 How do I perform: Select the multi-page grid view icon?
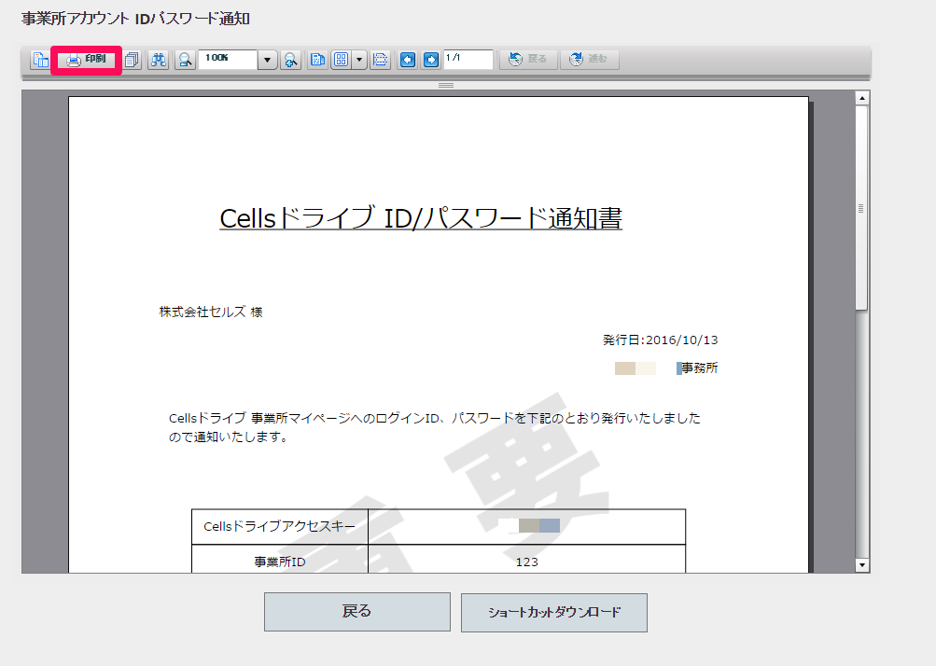point(341,60)
